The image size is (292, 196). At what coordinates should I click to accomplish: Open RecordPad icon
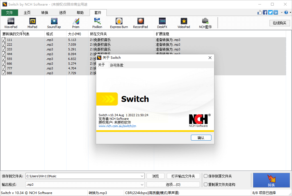[140, 23]
